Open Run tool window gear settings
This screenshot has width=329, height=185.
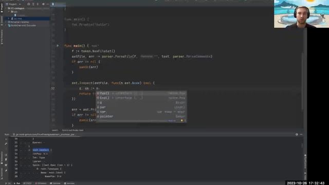click(297, 135)
